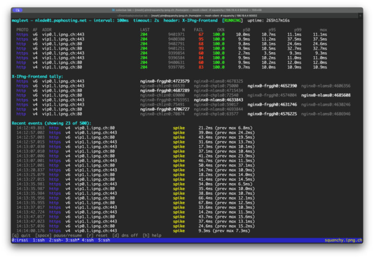This screenshot has height=258, width=374.
Task: Switch to tmux window 0:irssi
Action: (x=20, y=240)
